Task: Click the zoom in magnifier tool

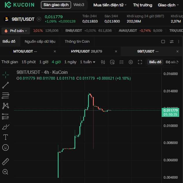Action: tap(5, 172)
